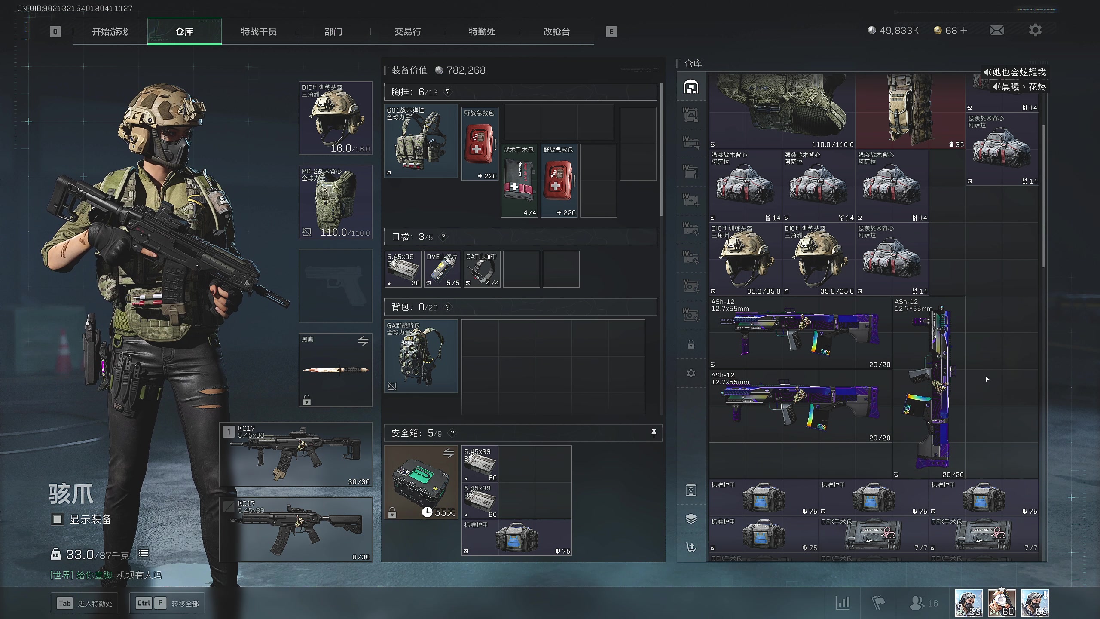Click the Tab 进入特勤处 button
Screen dimensions: 1100x619
[x=84, y=603]
